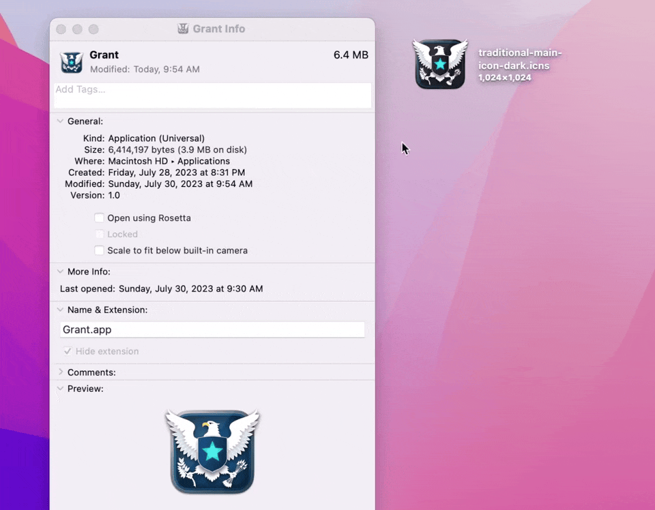Uncheck the Hide extension checkbox
Viewport: 655px width, 510px height.
tap(68, 351)
